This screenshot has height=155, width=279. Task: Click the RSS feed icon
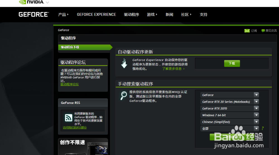pos(68,118)
